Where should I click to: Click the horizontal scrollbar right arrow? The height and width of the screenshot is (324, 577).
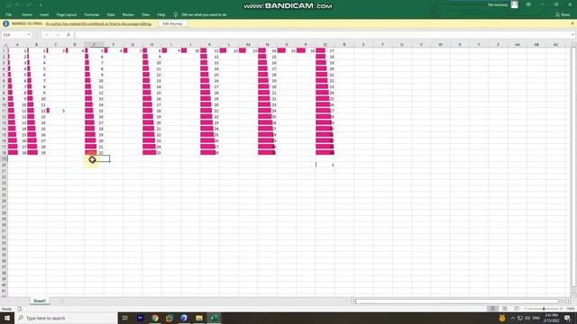(x=568, y=301)
